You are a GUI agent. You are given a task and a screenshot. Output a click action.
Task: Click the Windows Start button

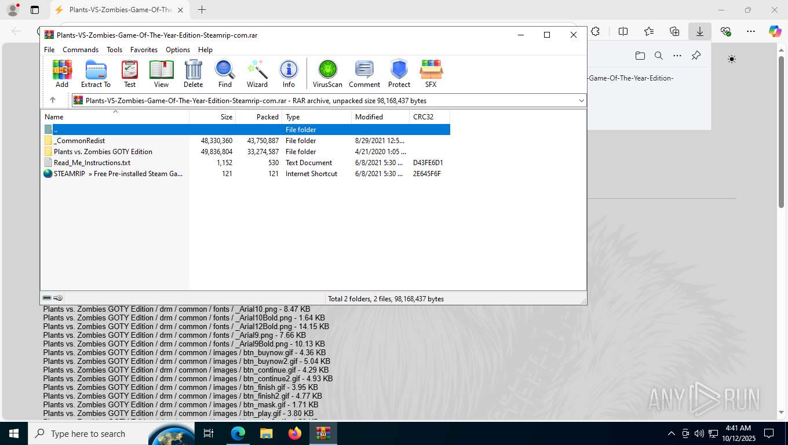(13, 433)
